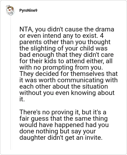This screenshot has height=155, width=127.
Task: Click the phrase 'with no prompting from you.'
Action: pyautogui.click(x=61, y=68)
